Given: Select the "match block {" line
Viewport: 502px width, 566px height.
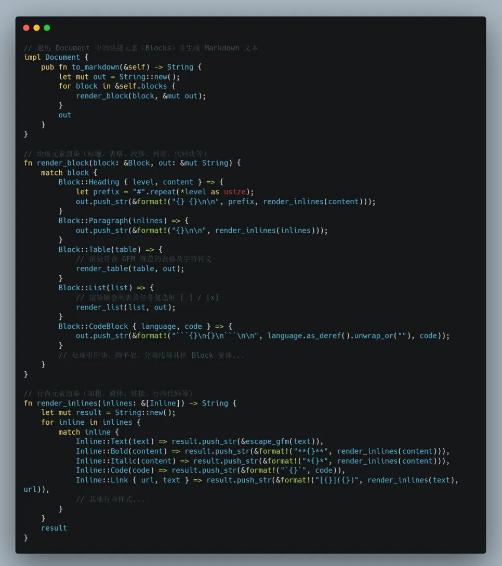Looking at the screenshot, I should 69,173.
